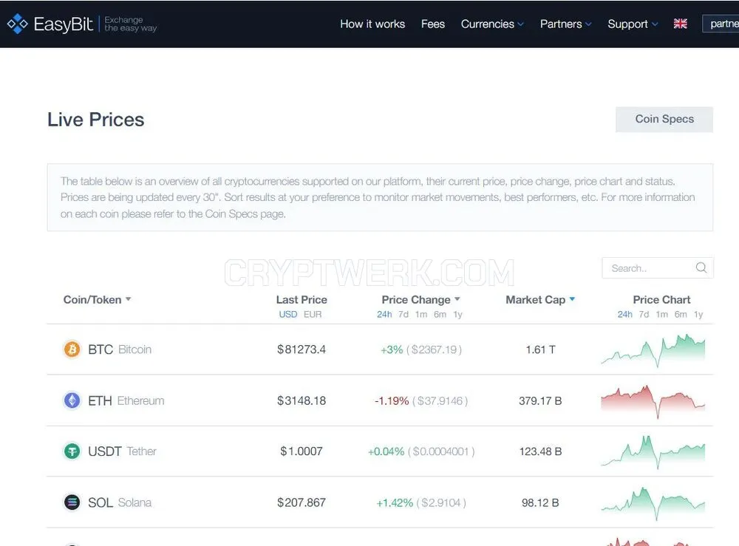Viewport: 739px width, 546px height.
Task: Open the UK flag language selector
Action: 680,24
